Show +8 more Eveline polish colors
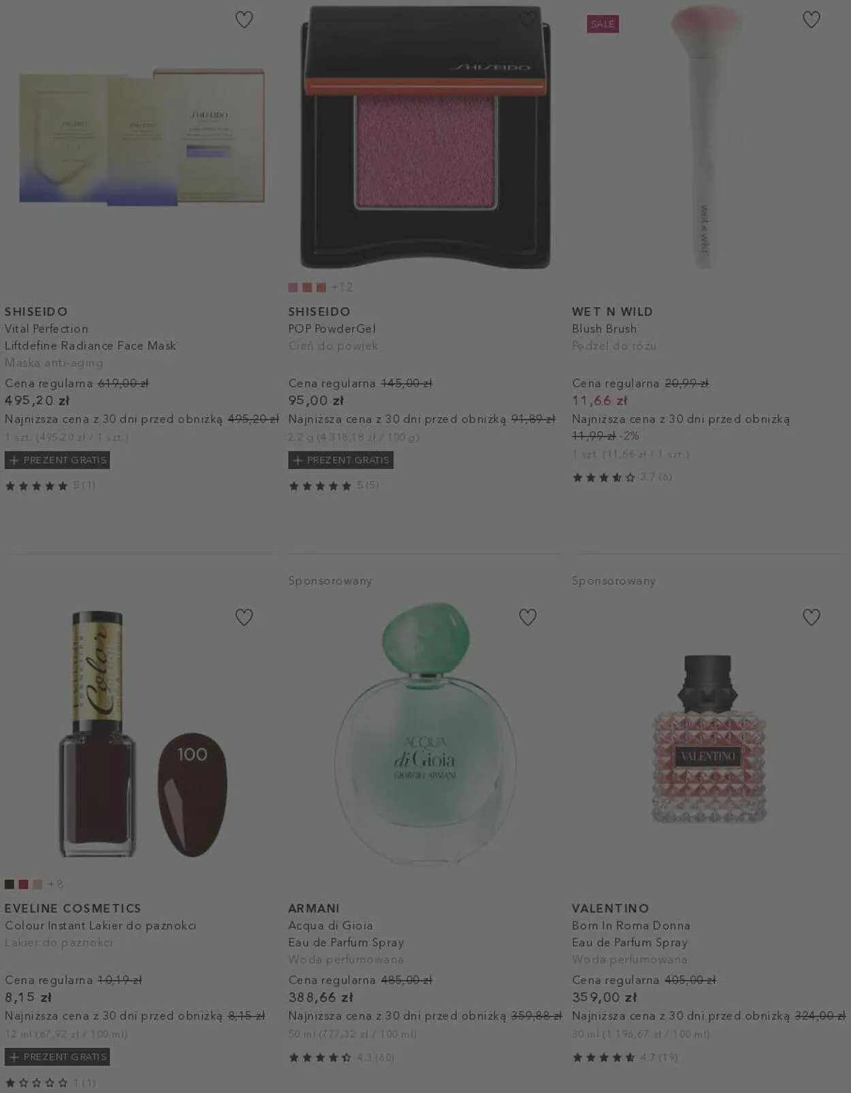Screen dimensions: 851x1093 (55, 884)
